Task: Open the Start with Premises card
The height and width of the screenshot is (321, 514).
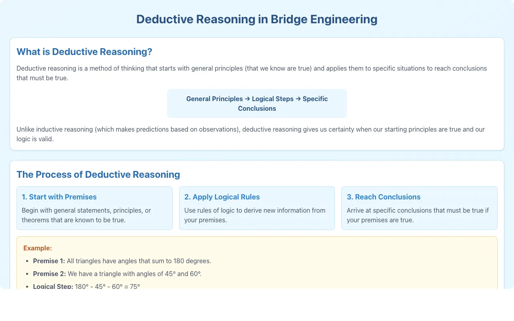Action: [94, 208]
